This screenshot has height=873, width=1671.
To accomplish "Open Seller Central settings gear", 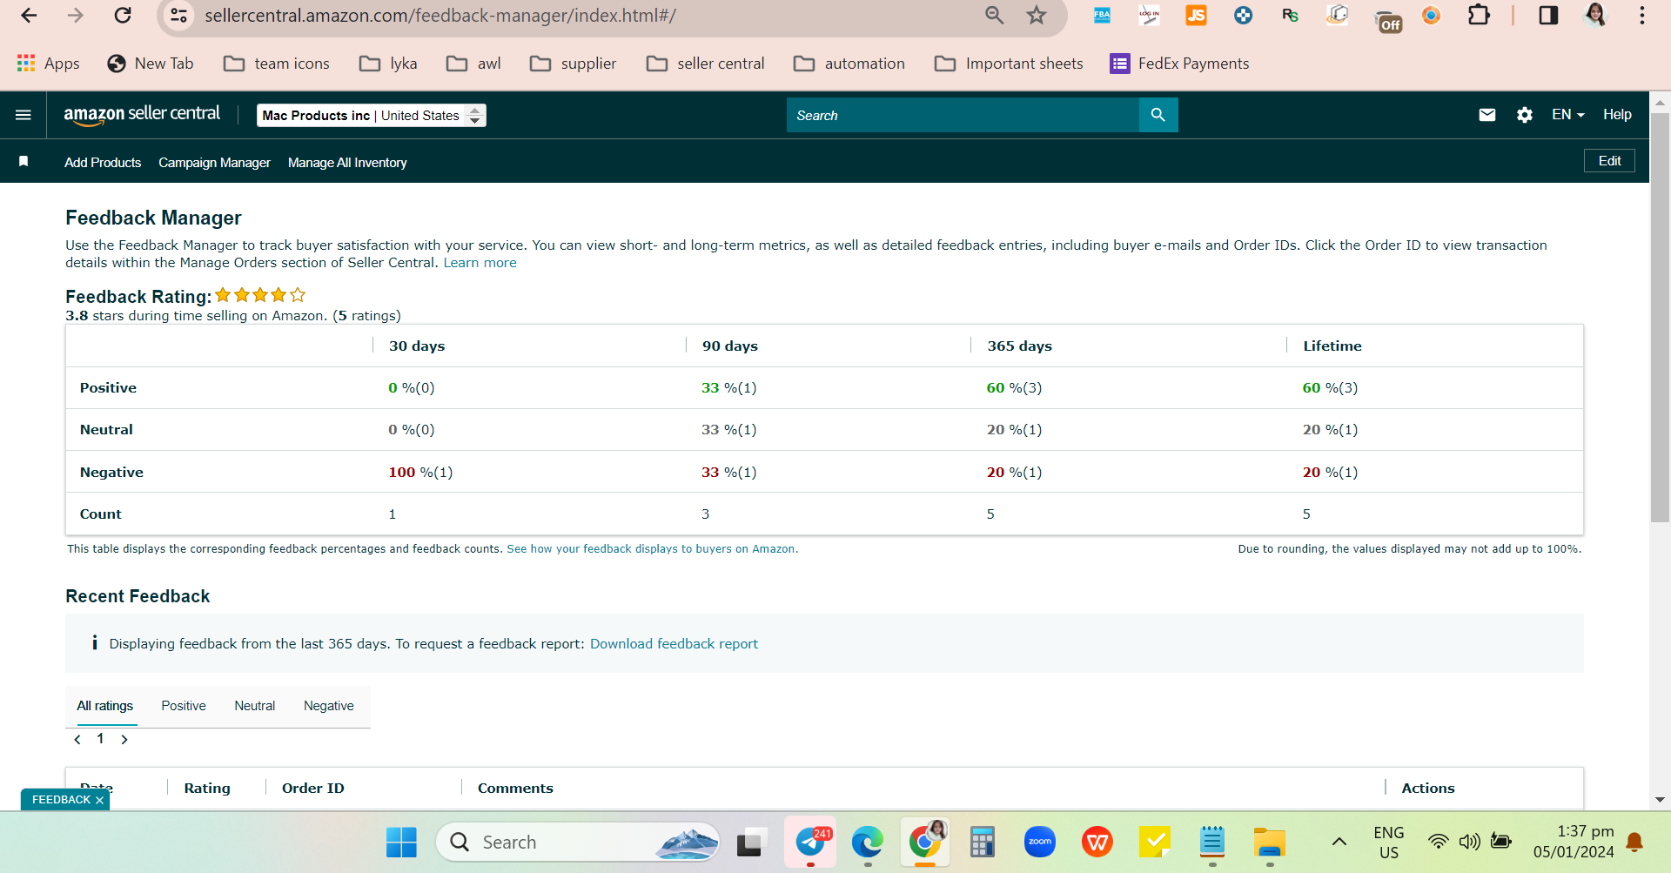I will coord(1525,115).
